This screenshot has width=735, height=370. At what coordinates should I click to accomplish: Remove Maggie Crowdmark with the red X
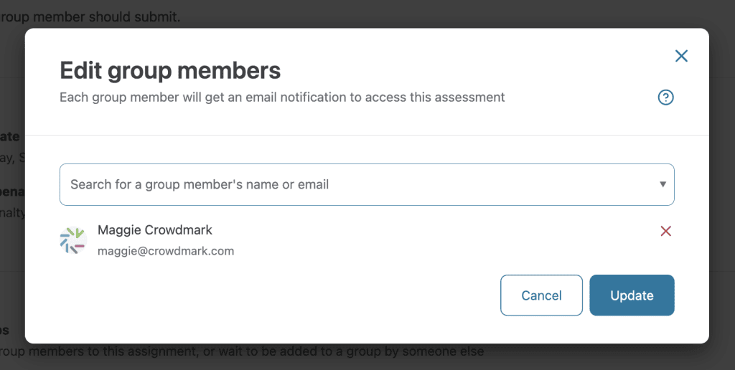click(x=665, y=231)
